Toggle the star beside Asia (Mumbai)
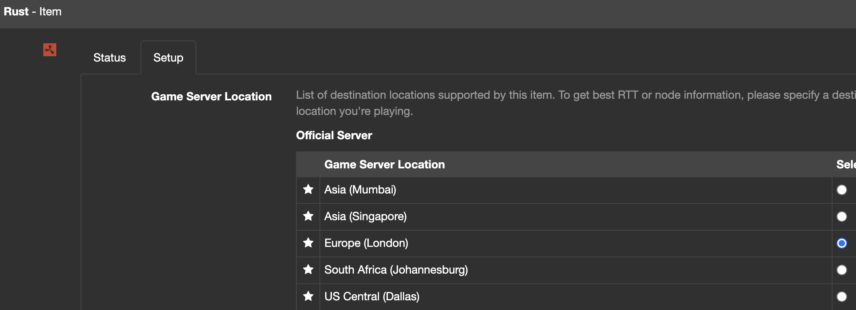 308,189
